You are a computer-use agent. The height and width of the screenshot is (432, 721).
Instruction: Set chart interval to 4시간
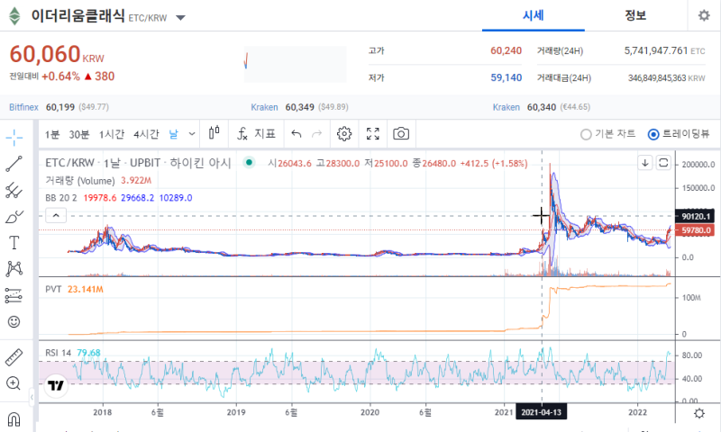(146, 134)
